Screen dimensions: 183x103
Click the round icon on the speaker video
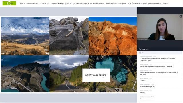[181, 16]
